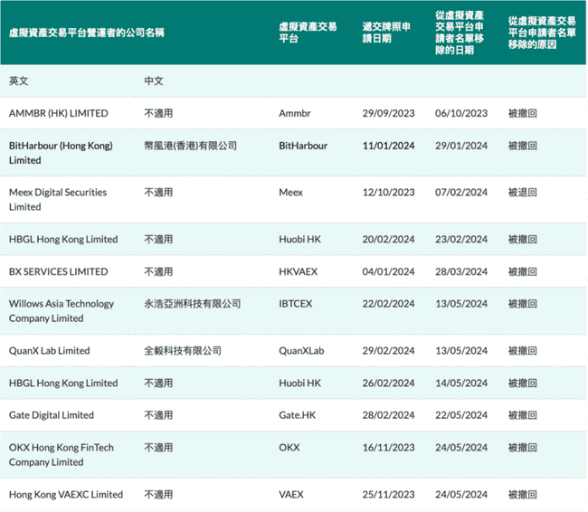Click removal date 28/03/2024
This screenshot has height=512, width=588.
[461, 271]
